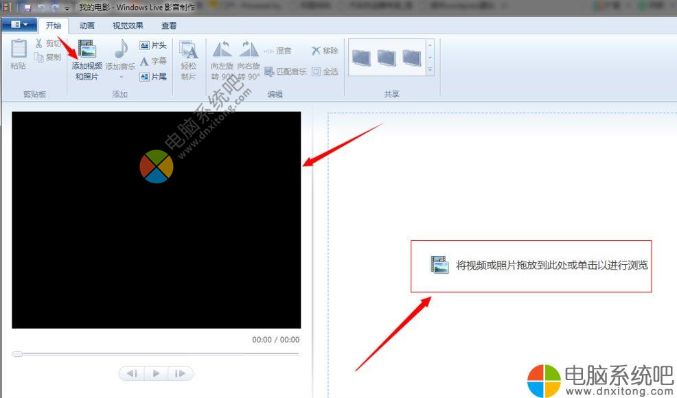Select the second share monitor thumbnail

[387, 58]
